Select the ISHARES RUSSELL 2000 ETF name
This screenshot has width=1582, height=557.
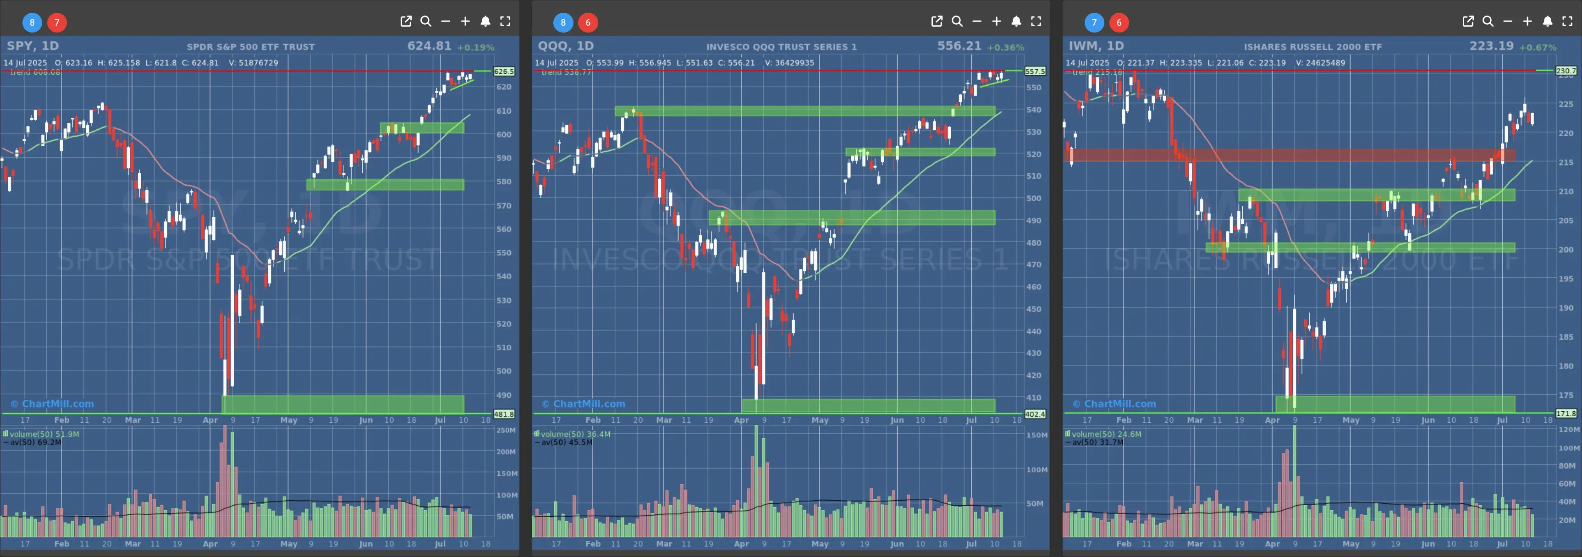(x=1313, y=47)
